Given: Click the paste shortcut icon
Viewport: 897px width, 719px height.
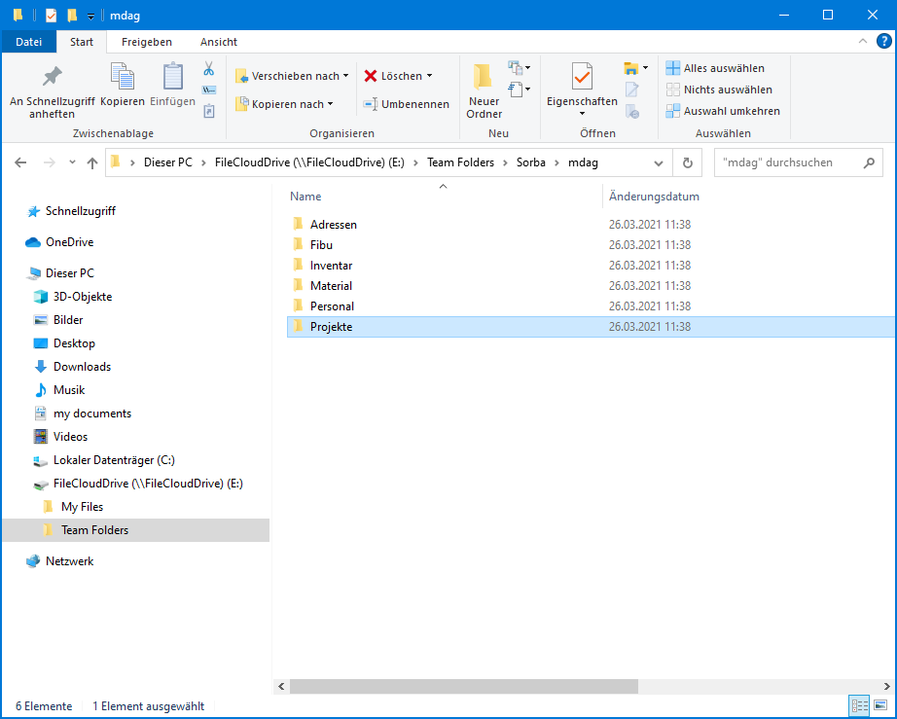Looking at the screenshot, I should click(209, 110).
